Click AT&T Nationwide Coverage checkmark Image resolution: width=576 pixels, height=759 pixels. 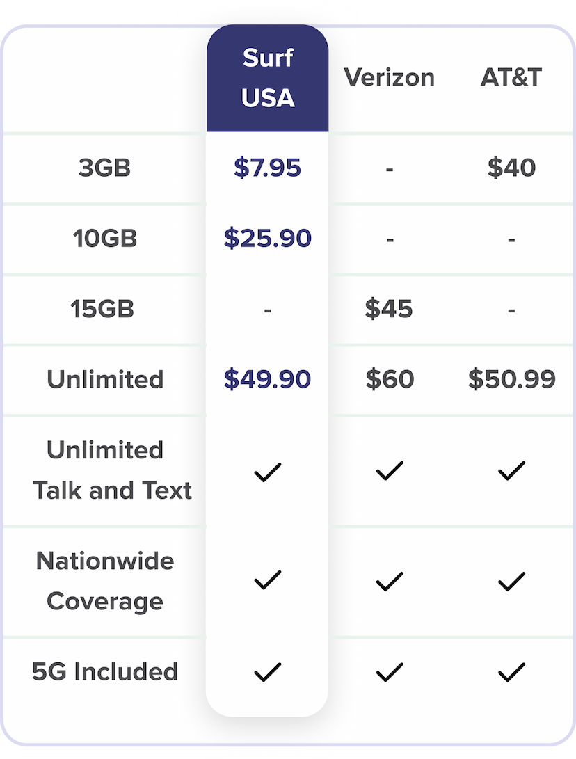(x=511, y=580)
